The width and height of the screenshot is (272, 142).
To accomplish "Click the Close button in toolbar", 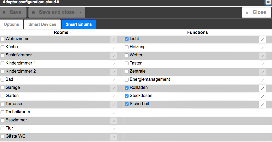I will 256,12.
